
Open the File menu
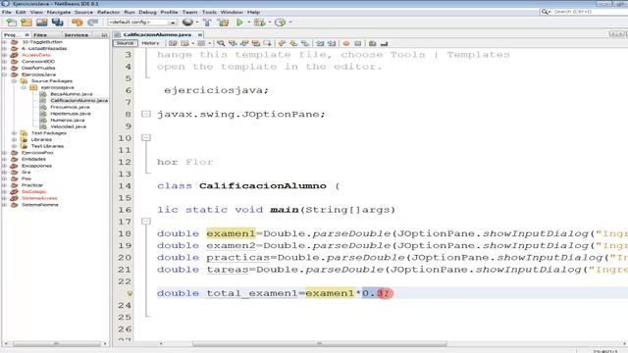[7, 13]
